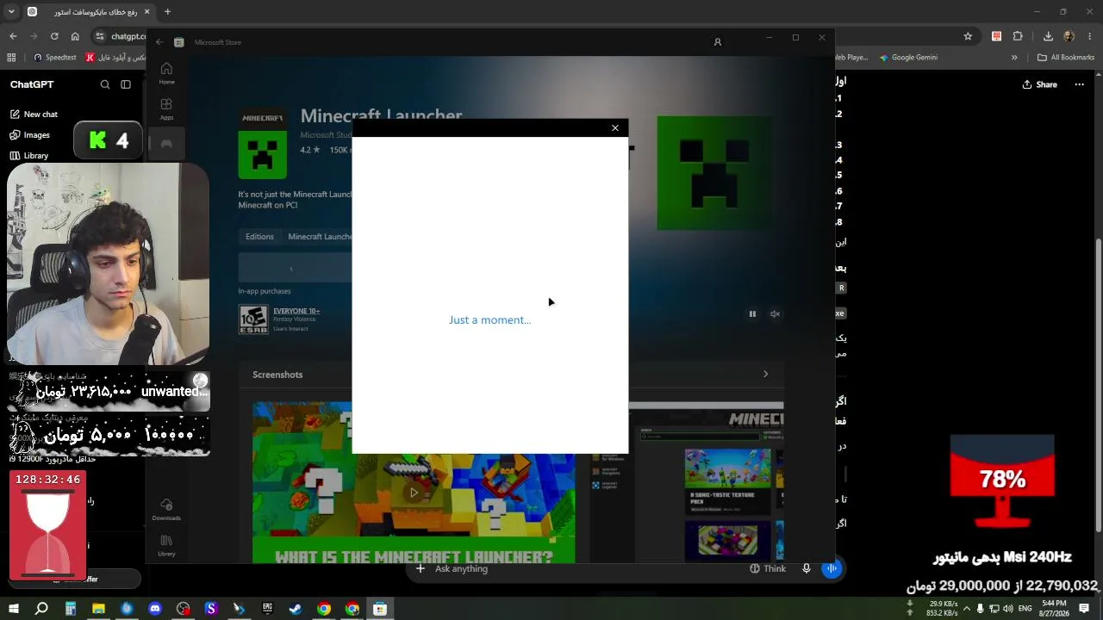Open Steam from the taskbar
The image size is (1103, 620).
296,609
